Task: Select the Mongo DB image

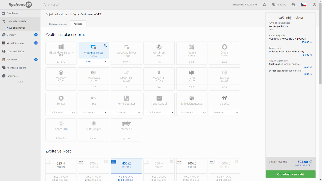Action: tap(159, 79)
